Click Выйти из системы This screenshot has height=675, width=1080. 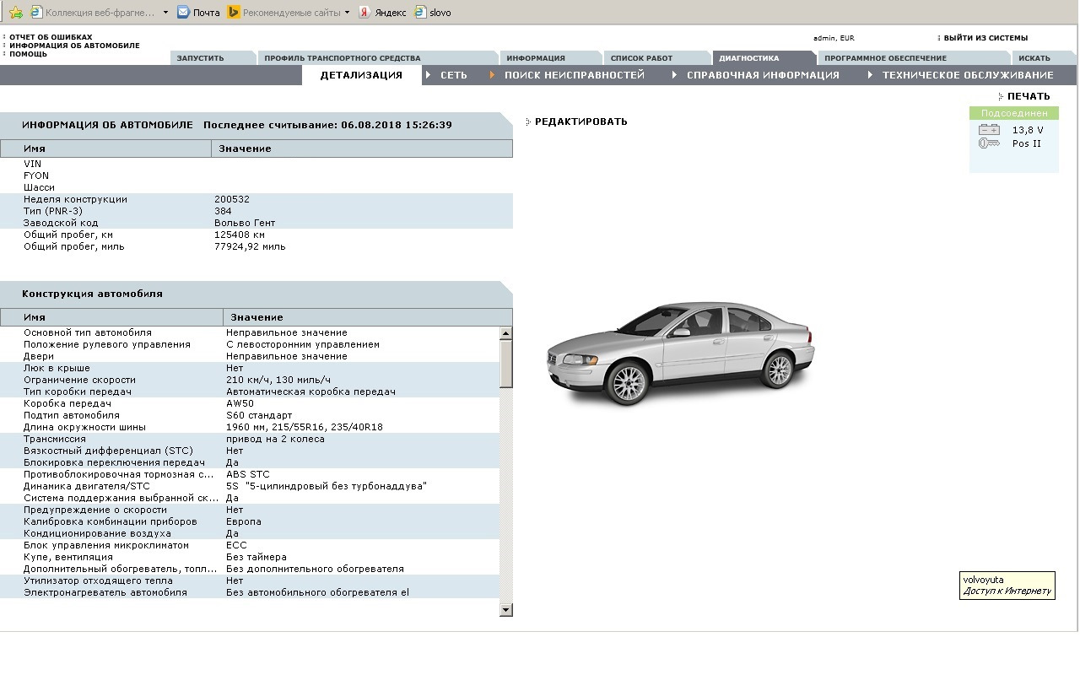click(x=985, y=38)
